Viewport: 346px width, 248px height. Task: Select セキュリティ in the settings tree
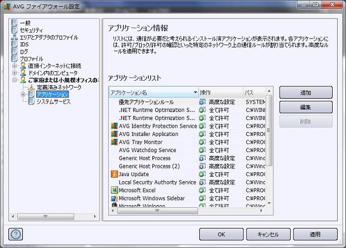(31, 30)
